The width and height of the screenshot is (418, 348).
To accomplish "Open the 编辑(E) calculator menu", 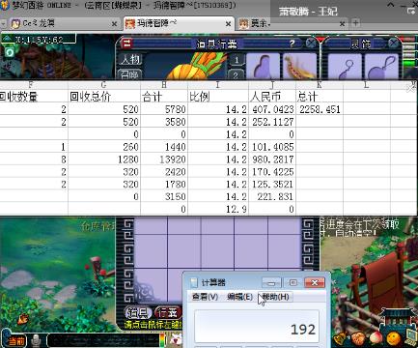I will coord(239,297).
